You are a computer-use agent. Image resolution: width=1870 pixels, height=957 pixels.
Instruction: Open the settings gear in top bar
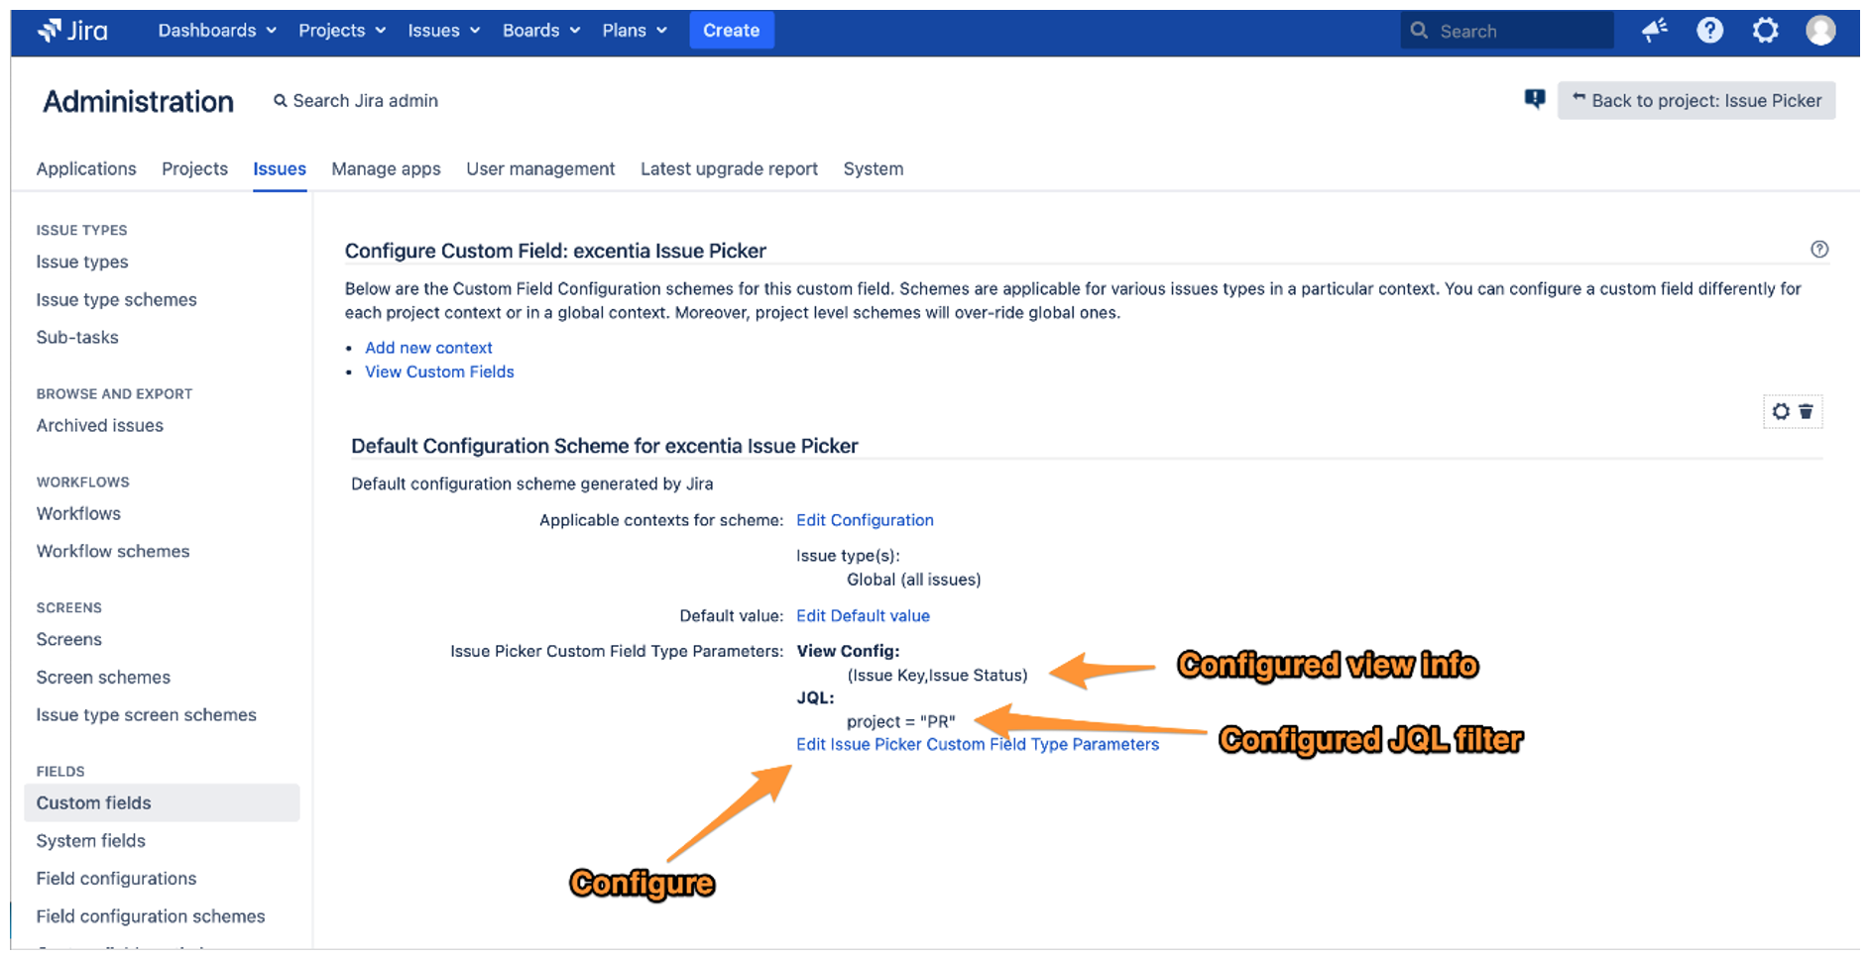1765,31
